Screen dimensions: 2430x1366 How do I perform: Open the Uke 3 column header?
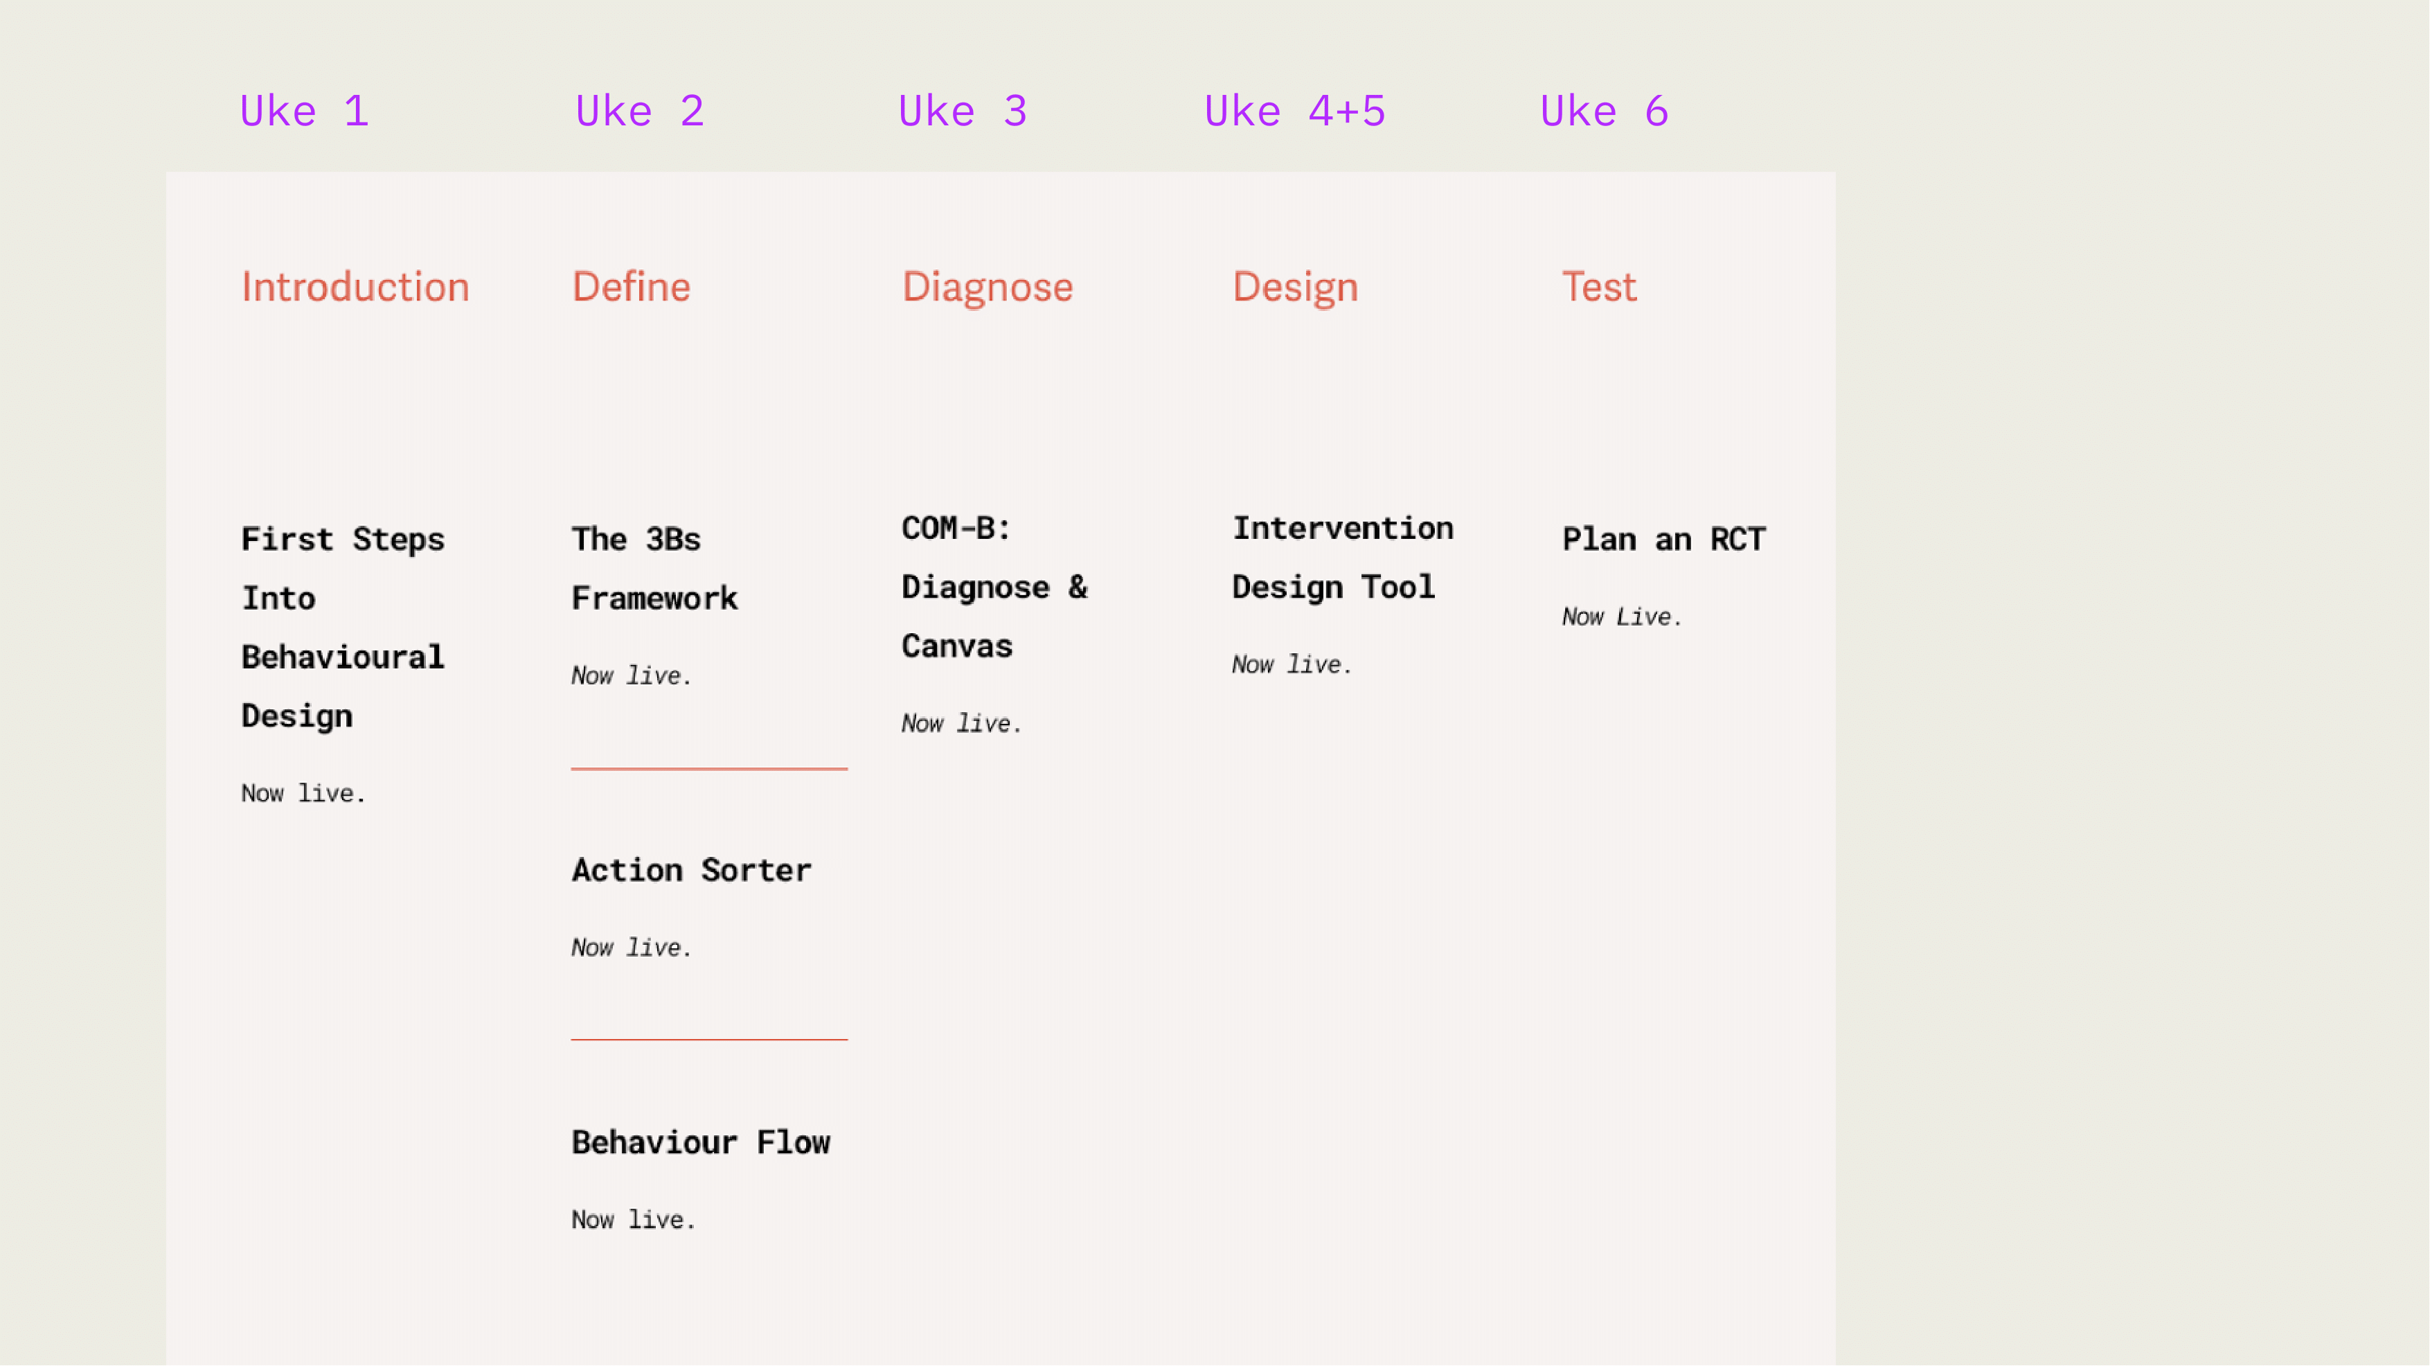click(x=962, y=112)
